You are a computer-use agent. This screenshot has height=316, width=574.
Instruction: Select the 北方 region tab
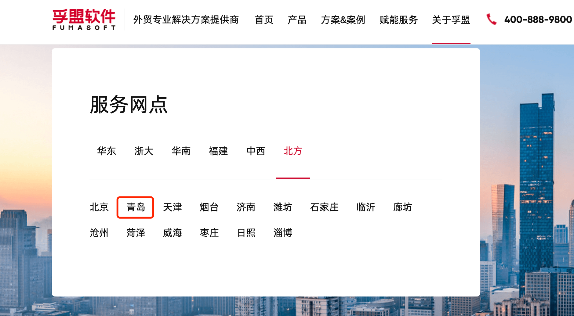tap(293, 151)
